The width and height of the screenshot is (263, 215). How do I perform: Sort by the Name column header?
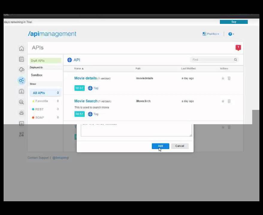79,69
